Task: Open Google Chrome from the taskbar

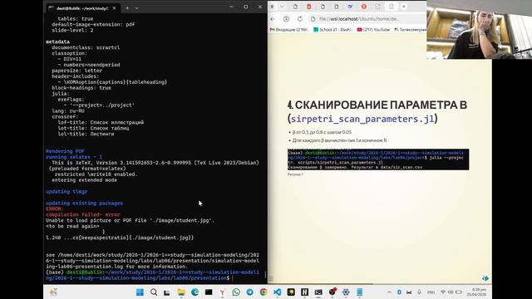Action: [264, 292]
